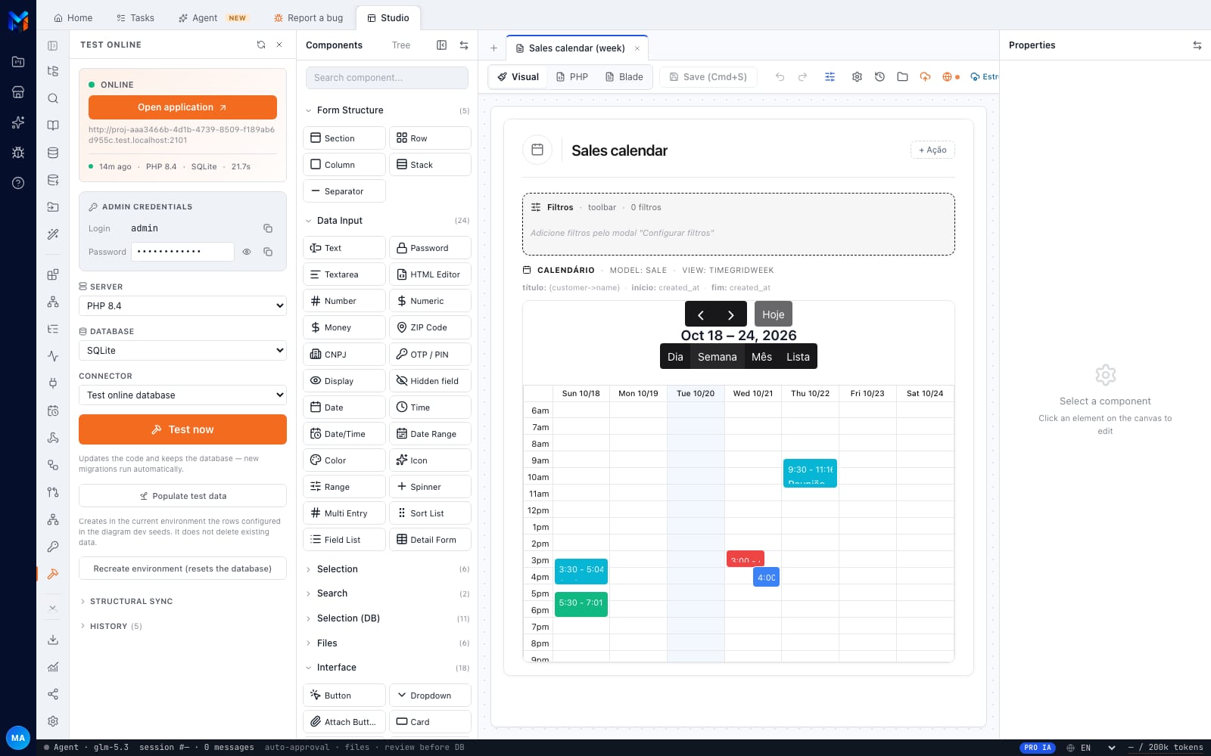Open the sliders settings icon in toolbar
Viewport: 1211px width, 756px height.
coord(830,77)
